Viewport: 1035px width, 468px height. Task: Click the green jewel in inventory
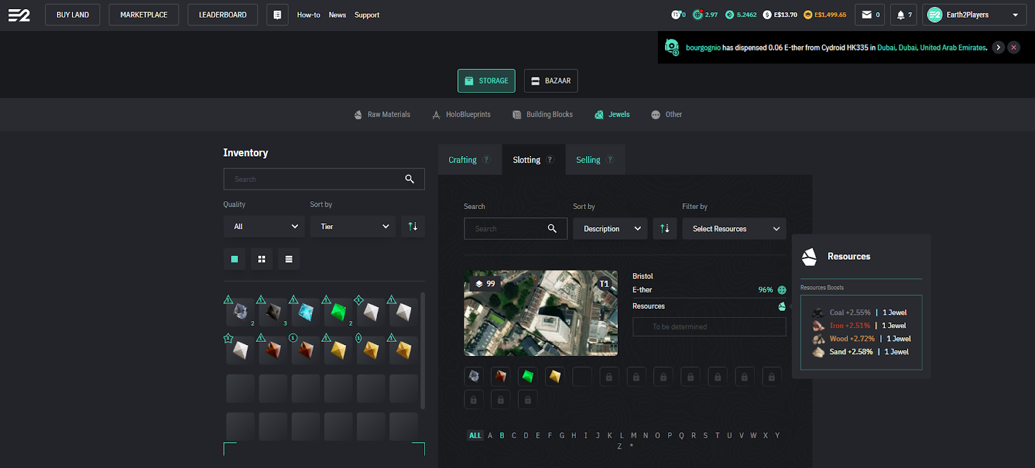point(338,312)
